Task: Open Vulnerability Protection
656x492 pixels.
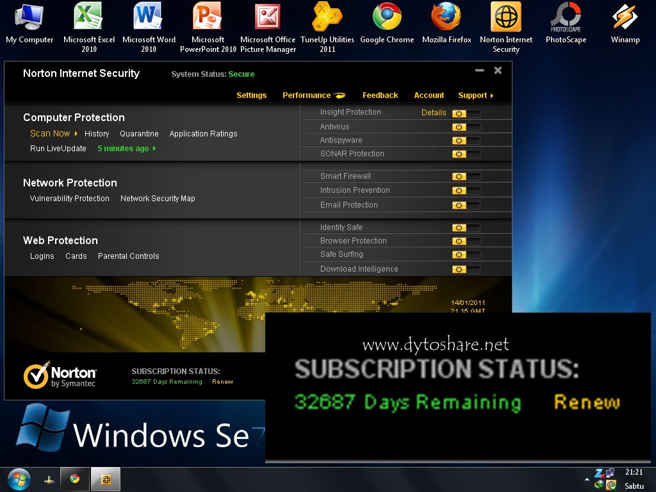Action: 69,199
